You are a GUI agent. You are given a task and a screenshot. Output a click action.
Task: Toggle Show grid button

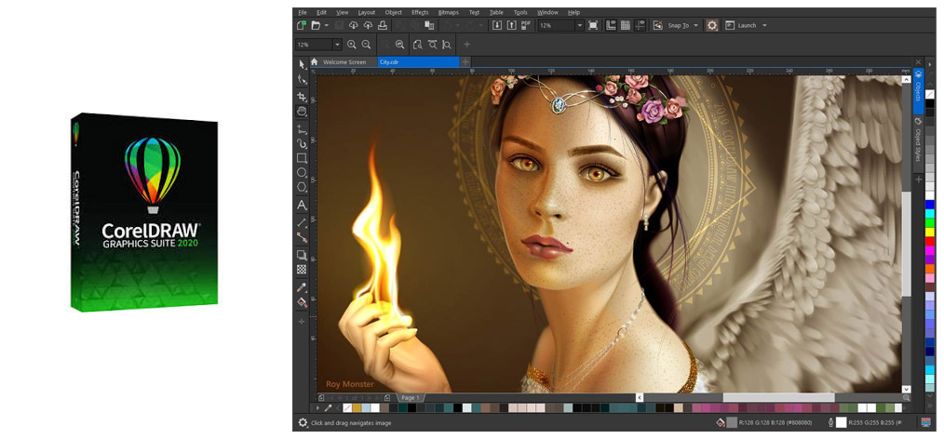[x=626, y=25]
